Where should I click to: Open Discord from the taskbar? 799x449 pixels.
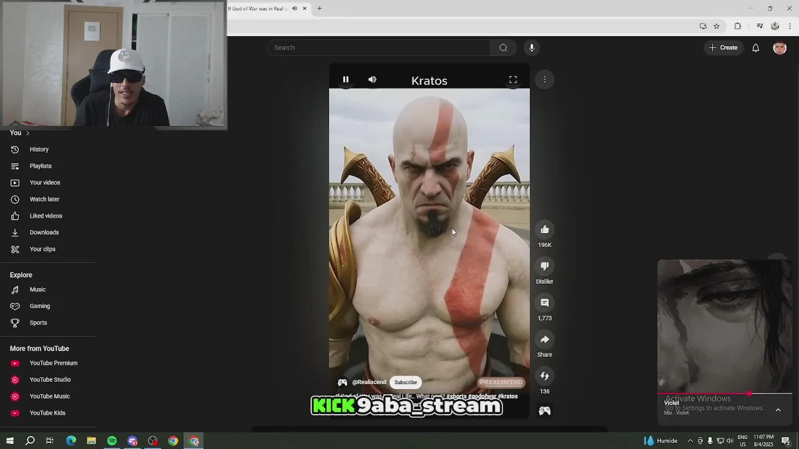(x=132, y=441)
